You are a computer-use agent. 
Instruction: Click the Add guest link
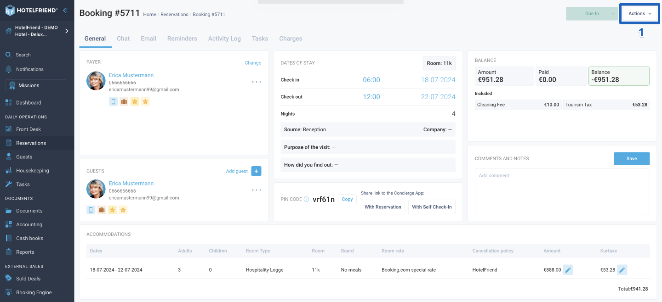tap(237, 171)
